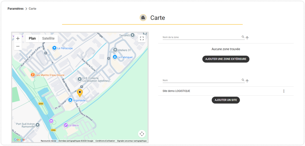Open the Google logo link
This screenshot has width=305, height=146.
(x=19, y=140)
